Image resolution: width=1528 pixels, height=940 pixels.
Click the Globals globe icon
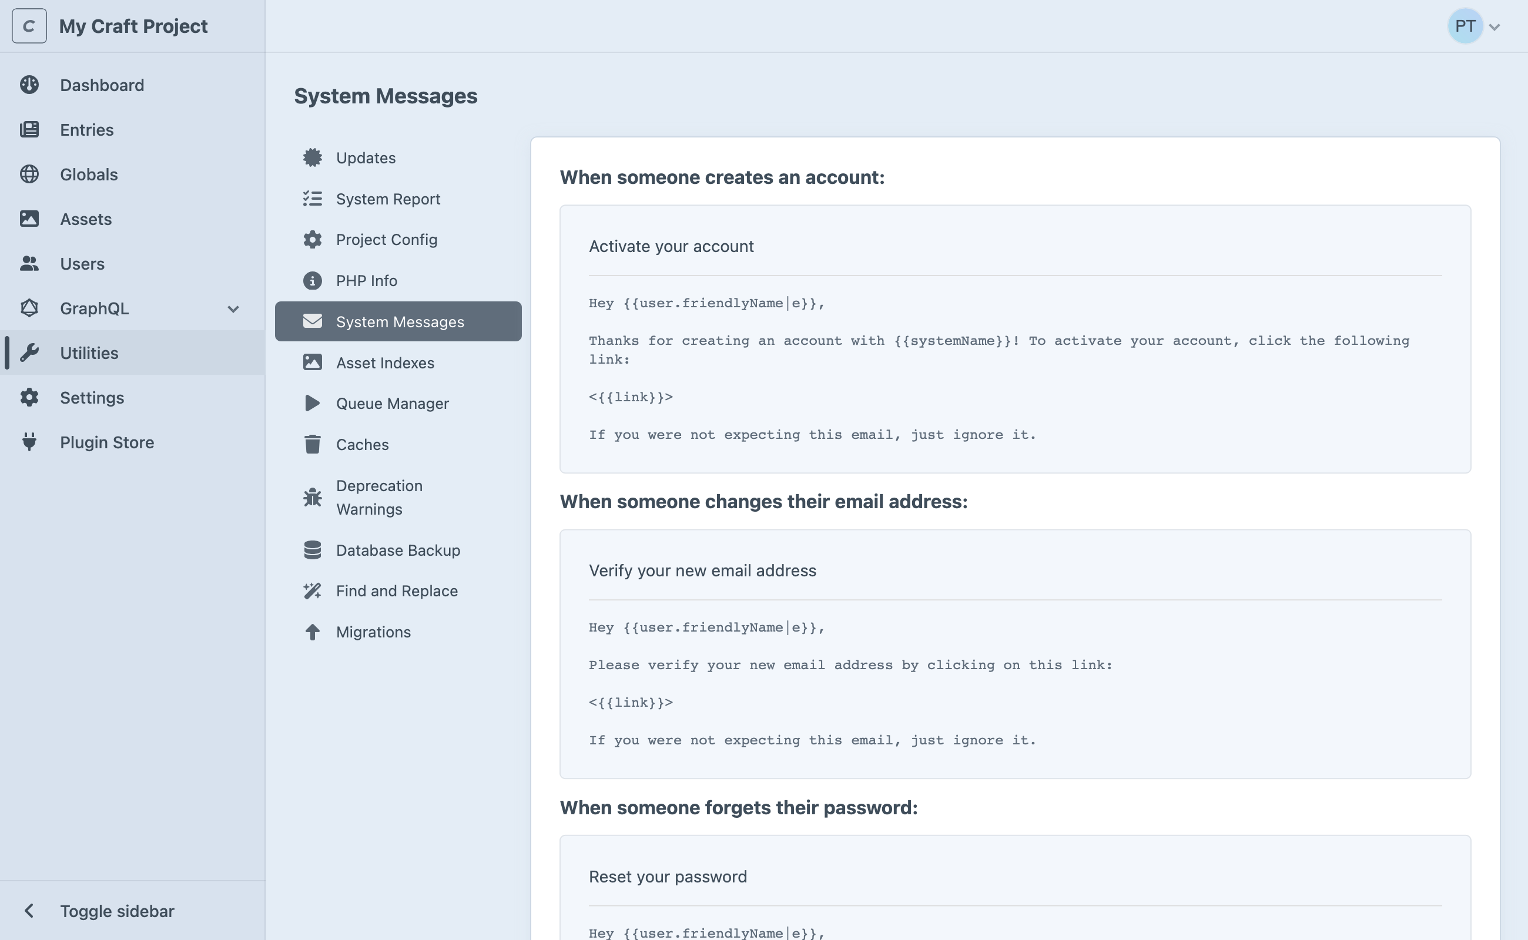[29, 174]
